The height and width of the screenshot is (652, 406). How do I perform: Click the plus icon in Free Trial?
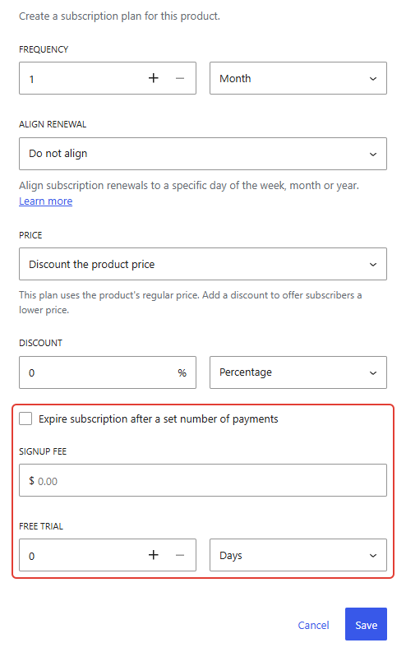click(154, 555)
